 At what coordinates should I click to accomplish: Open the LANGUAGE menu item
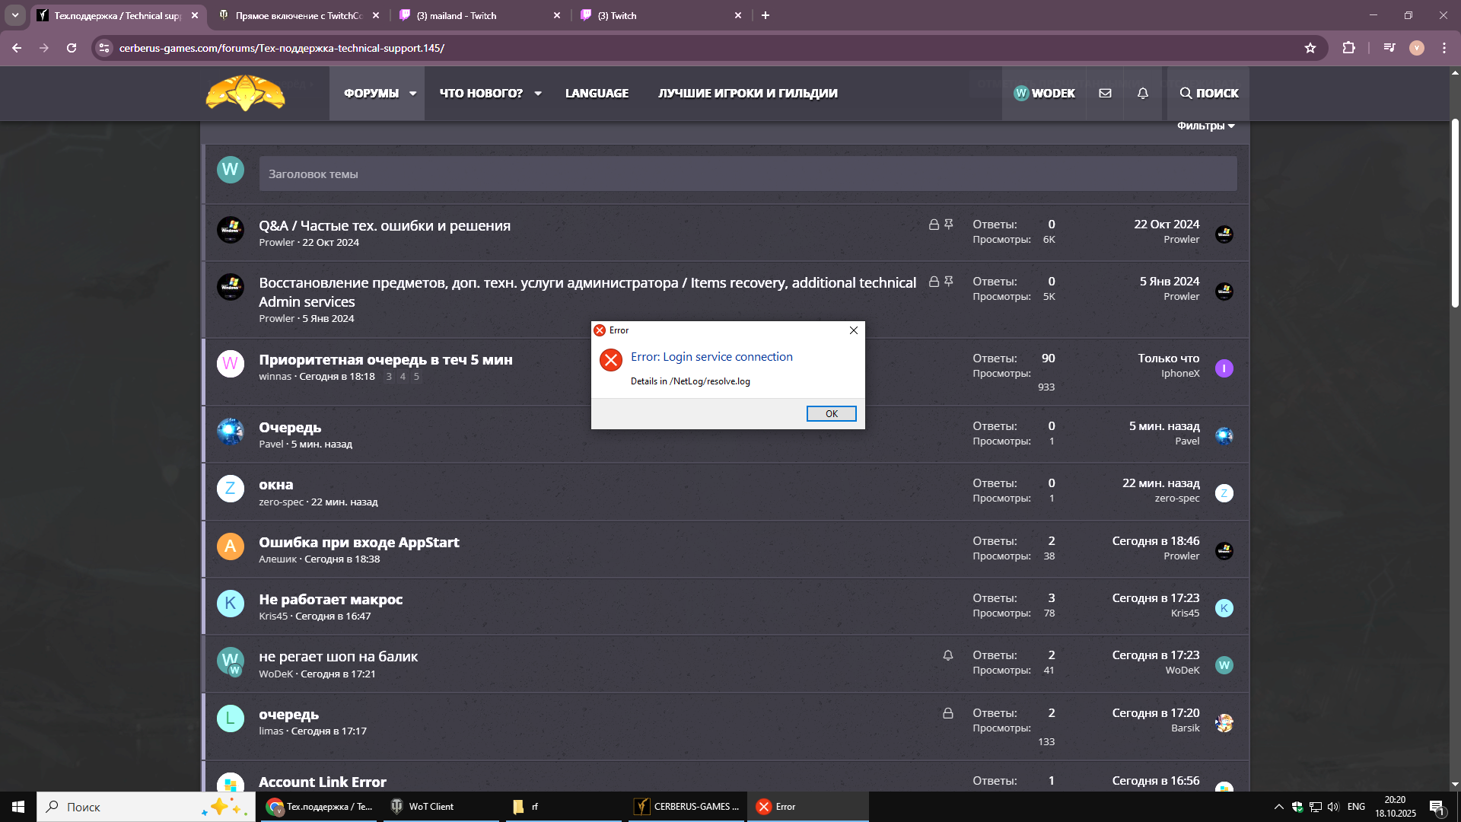[597, 93]
